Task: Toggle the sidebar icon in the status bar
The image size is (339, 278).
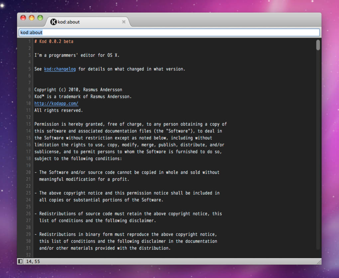Action: pos(20,261)
